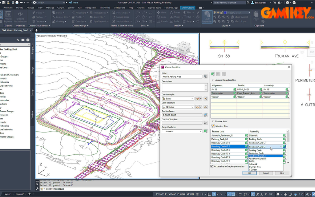Click the Corridor Template browse folder icon
Image resolution: width=315 pixels, height=197 pixels.
click(205, 123)
